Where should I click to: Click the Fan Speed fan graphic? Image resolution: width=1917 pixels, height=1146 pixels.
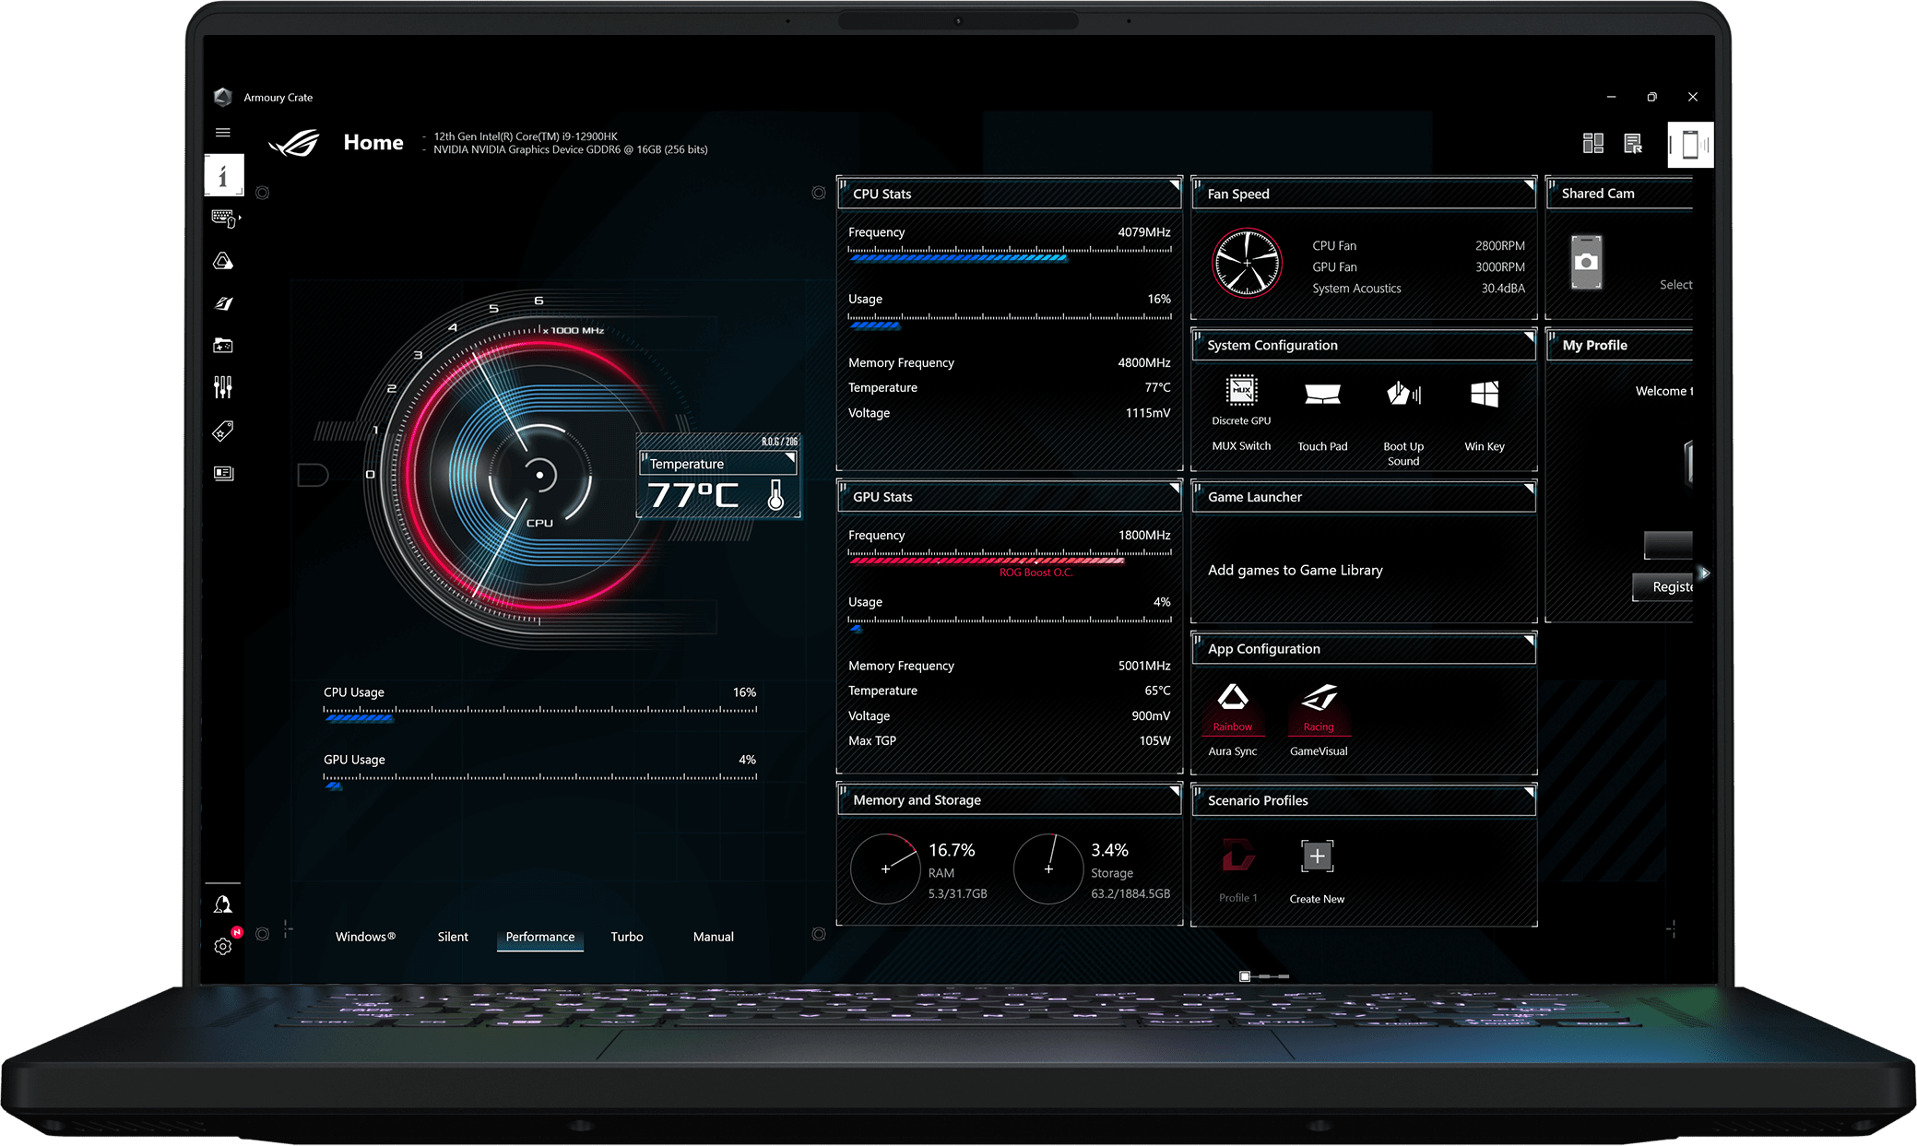point(1247,263)
